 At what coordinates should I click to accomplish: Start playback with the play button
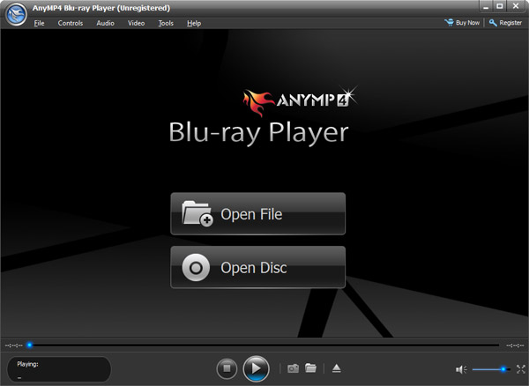pyautogui.click(x=256, y=368)
